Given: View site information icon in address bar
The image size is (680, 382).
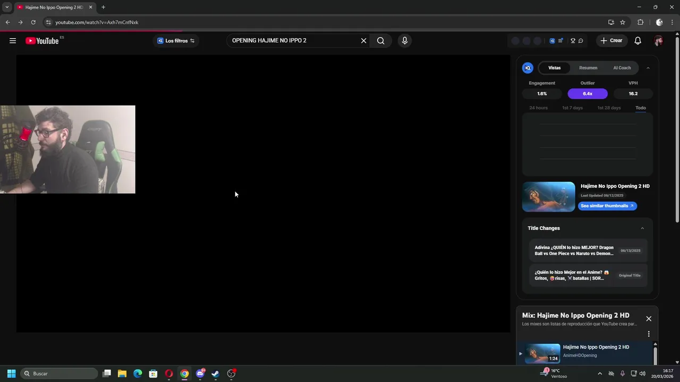Looking at the screenshot, I should (x=48, y=22).
